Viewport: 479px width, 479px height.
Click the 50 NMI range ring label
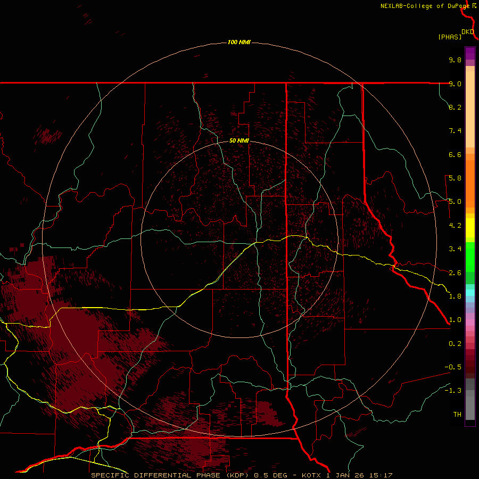pyautogui.click(x=239, y=141)
